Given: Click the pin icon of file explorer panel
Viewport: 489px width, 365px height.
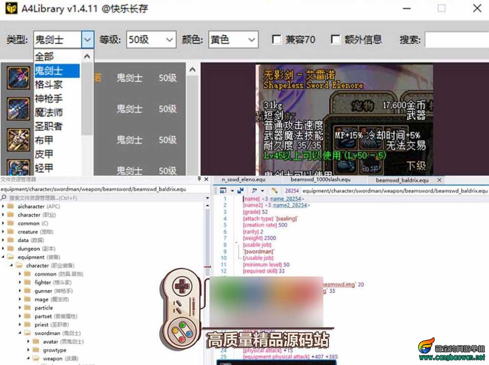Looking at the screenshot, I should click(199, 179).
